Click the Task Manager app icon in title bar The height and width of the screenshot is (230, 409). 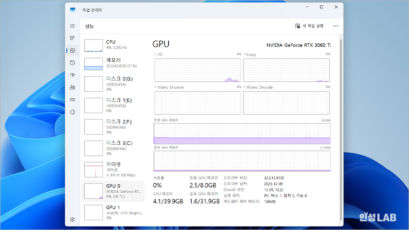click(x=72, y=10)
